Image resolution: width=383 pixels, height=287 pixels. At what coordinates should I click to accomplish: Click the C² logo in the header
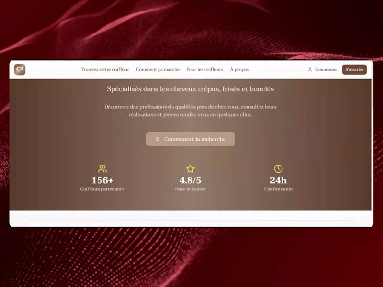coord(19,69)
